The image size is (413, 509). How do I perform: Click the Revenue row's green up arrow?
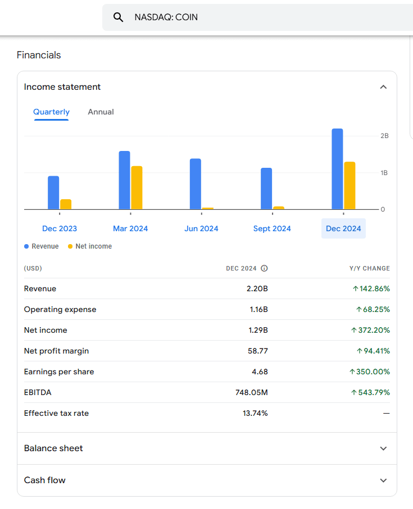355,288
